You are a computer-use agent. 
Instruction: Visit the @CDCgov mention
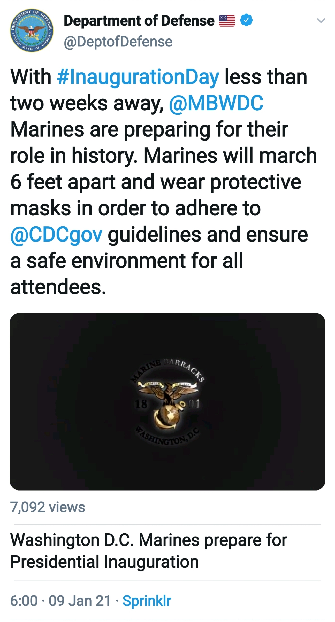56,235
